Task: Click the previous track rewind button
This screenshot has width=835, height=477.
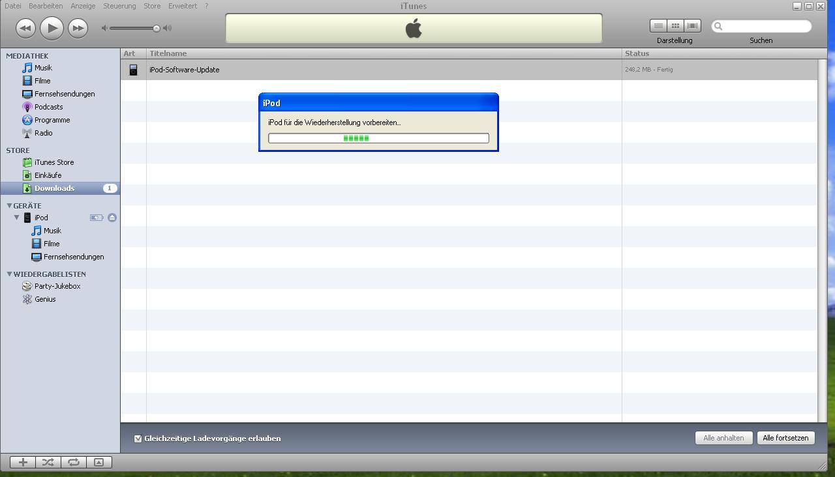Action: pos(25,28)
